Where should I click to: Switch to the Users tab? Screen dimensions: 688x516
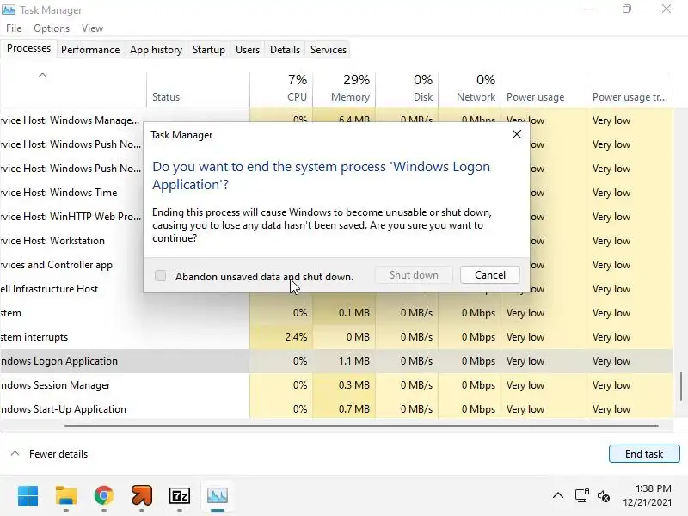248,50
